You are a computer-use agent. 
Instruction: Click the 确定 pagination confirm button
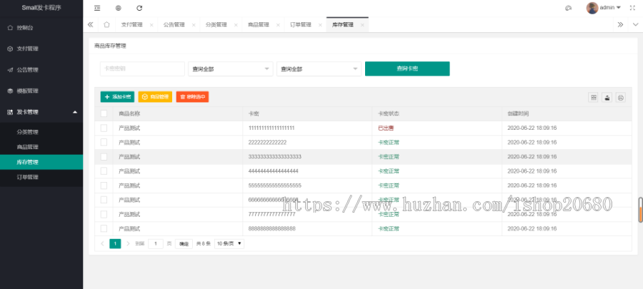[x=184, y=243]
